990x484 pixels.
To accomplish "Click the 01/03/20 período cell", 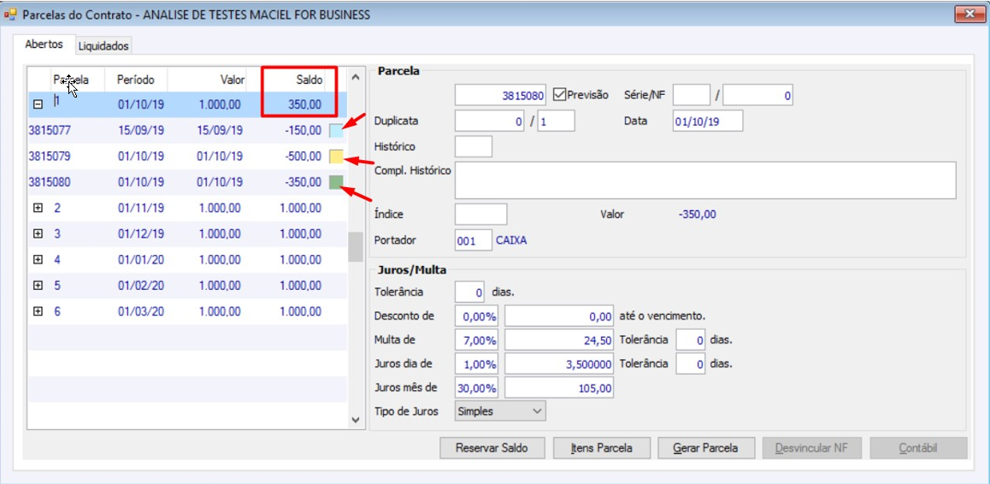I will tap(141, 311).
